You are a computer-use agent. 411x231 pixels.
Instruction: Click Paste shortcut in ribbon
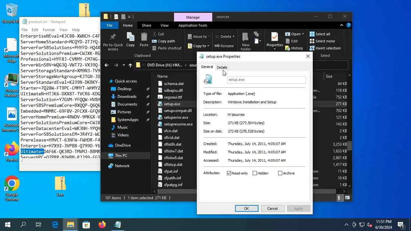tap(167, 48)
